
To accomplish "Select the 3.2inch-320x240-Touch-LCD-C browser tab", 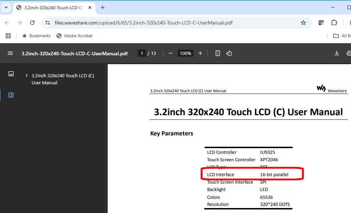I will [54, 7].
